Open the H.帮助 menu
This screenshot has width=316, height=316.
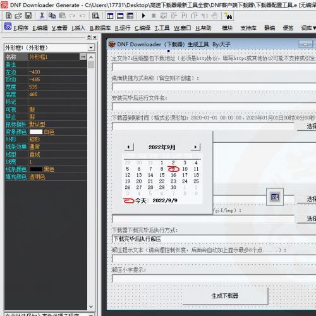point(204,28)
